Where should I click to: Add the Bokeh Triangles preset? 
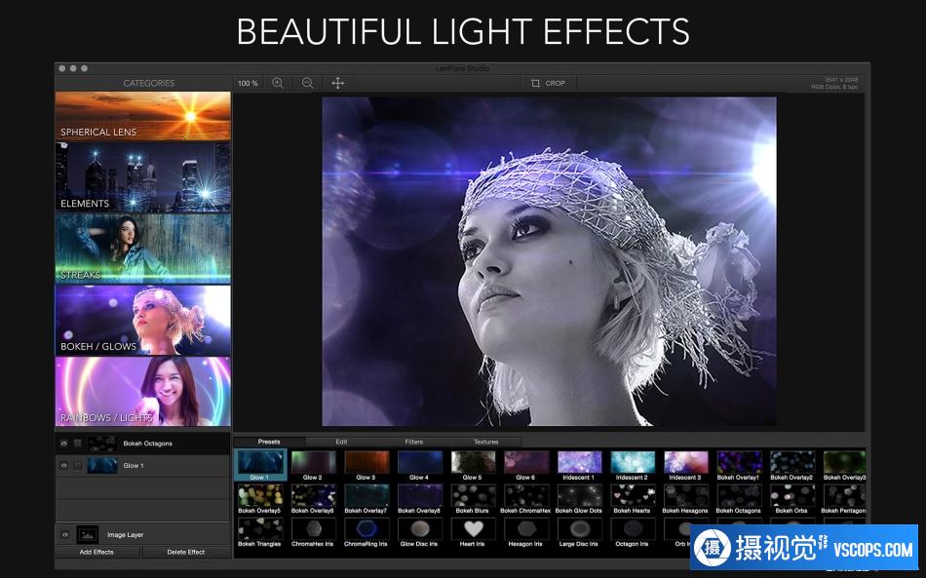pyautogui.click(x=260, y=532)
